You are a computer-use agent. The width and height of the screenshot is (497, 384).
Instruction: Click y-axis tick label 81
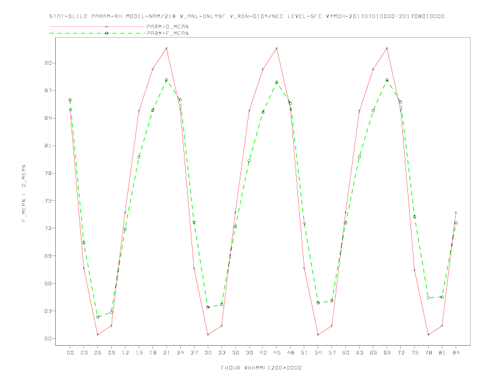(48, 146)
